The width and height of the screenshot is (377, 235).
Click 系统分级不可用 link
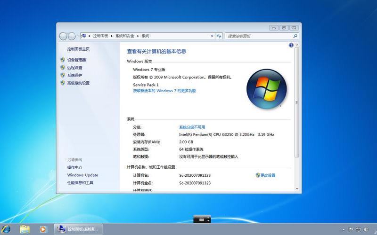click(x=192, y=127)
